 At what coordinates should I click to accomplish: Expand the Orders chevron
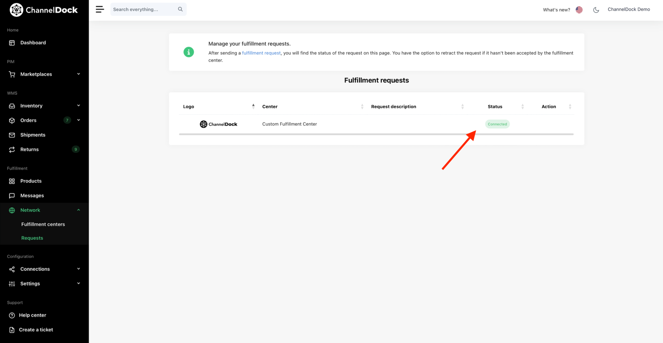[x=79, y=120]
